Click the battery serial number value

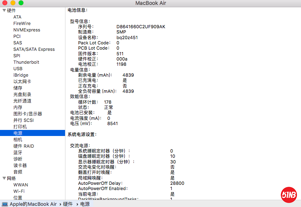[x=141, y=27]
